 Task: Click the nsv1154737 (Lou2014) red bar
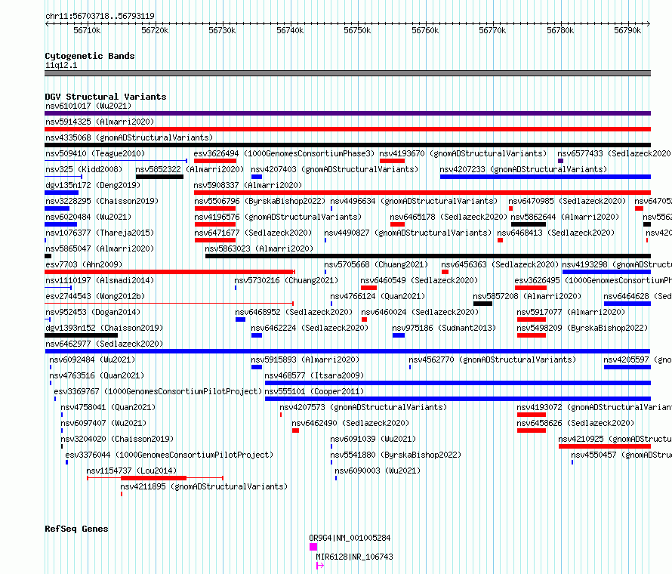click(153, 478)
